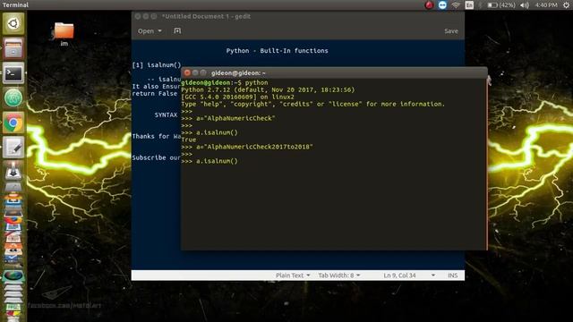Click the '[GCC 5.4.0 20160609] on linux2' line
The height and width of the screenshot is (322, 573).
click(237, 97)
